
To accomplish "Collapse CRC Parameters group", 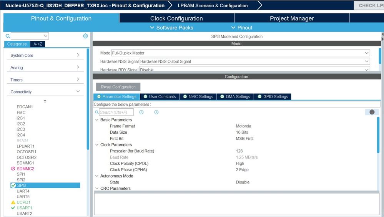I will (97, 188).
